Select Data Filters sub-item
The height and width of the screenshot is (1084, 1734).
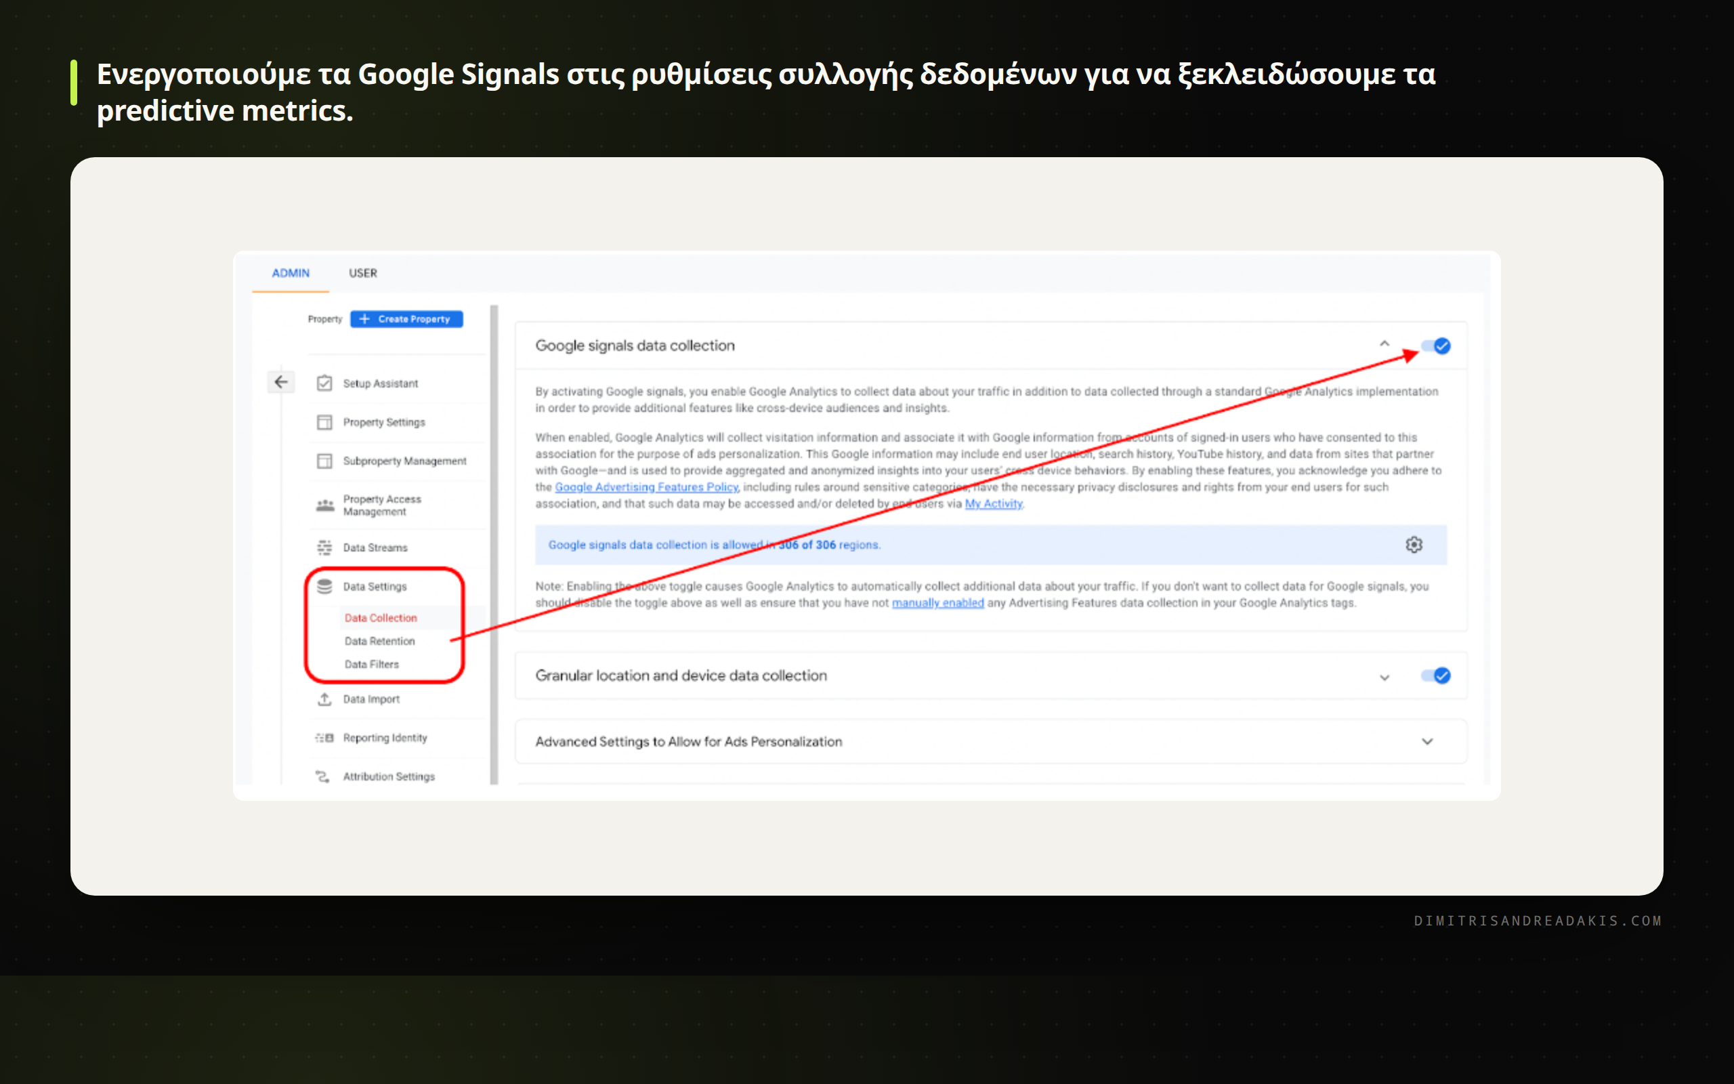point(371,665)
